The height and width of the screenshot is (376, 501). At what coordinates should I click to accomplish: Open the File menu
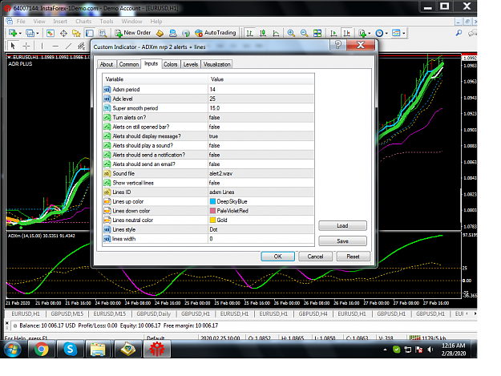[x=21, y=22]
